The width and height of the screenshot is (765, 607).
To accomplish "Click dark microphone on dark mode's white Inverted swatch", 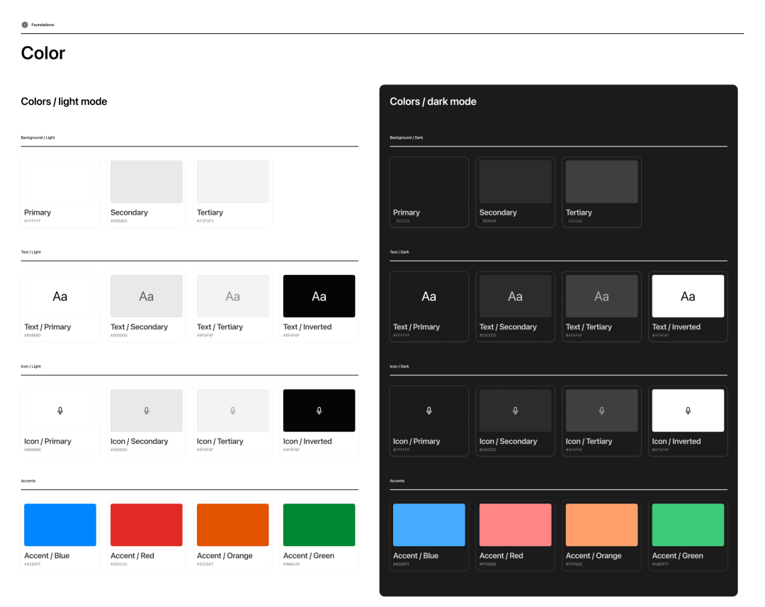I will [x=688, y=411].
